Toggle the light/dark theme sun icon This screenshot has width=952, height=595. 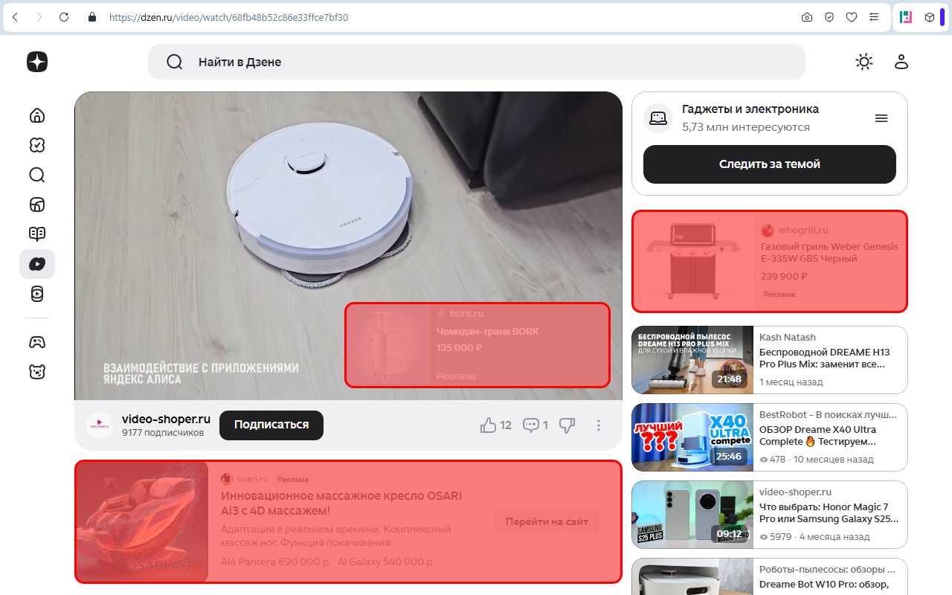click(x=864, y=62)
